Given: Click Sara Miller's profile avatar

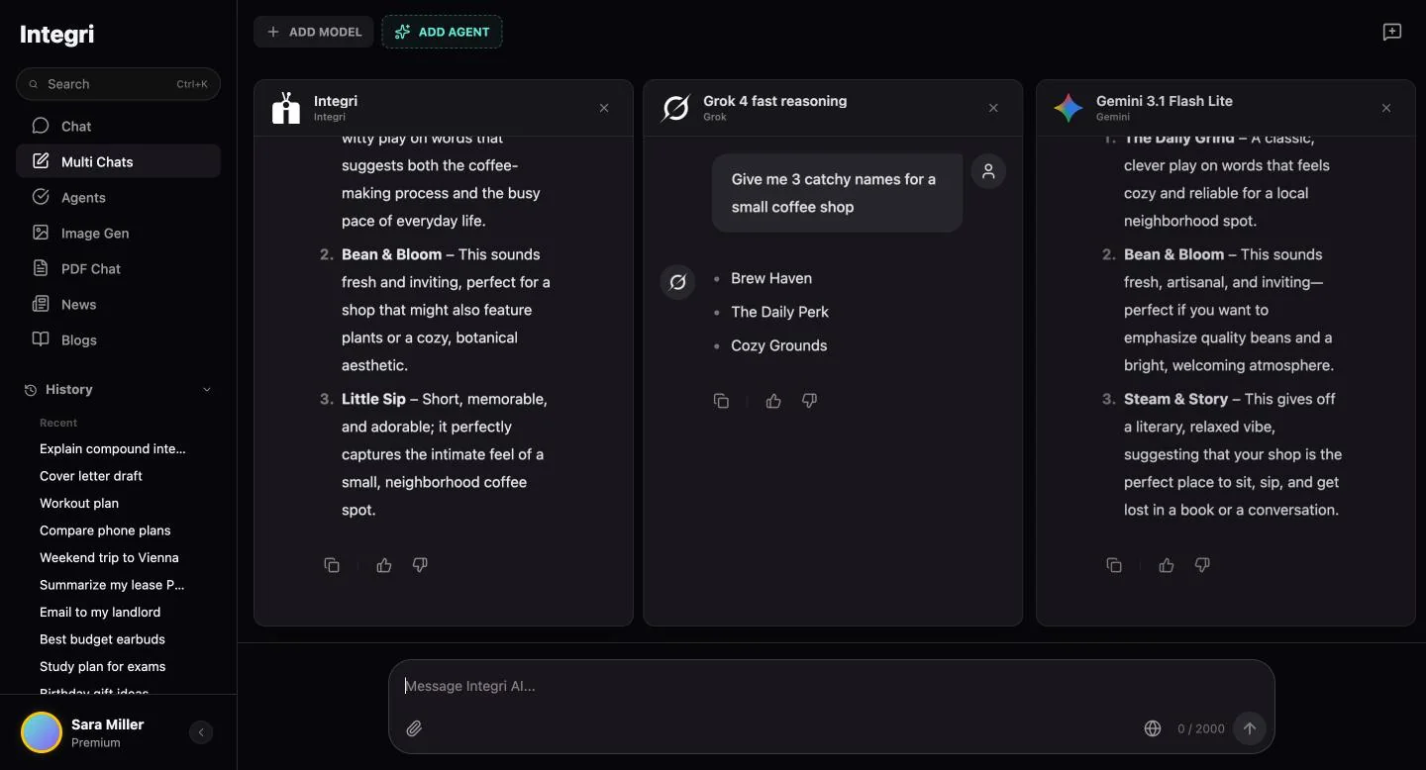Looking at the screenshot, I should click(42, 732).
